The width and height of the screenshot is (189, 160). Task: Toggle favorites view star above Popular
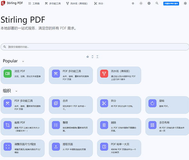click(x=88, y=57)
